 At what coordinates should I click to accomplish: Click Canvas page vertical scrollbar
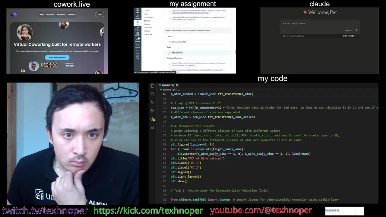235,52
